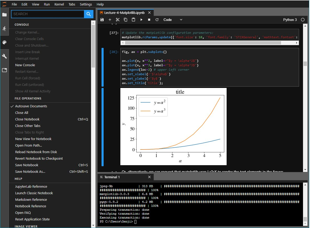
Task: Run the selected cell with play icon
Action: pyautogui.click(x=141, y=20)
